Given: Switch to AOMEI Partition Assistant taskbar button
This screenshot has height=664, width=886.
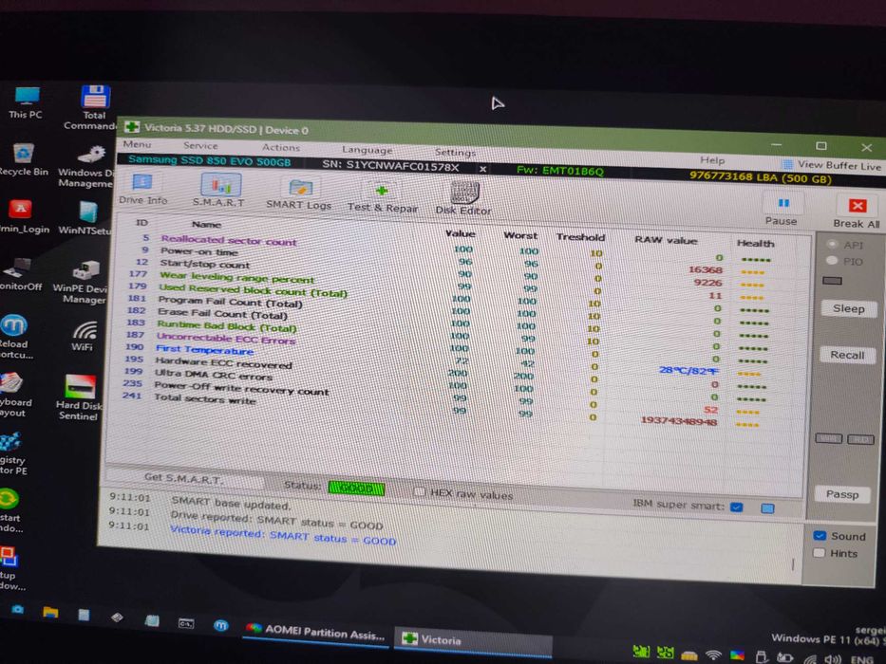Looking at the screenshot, I should [x=316, y=632].
